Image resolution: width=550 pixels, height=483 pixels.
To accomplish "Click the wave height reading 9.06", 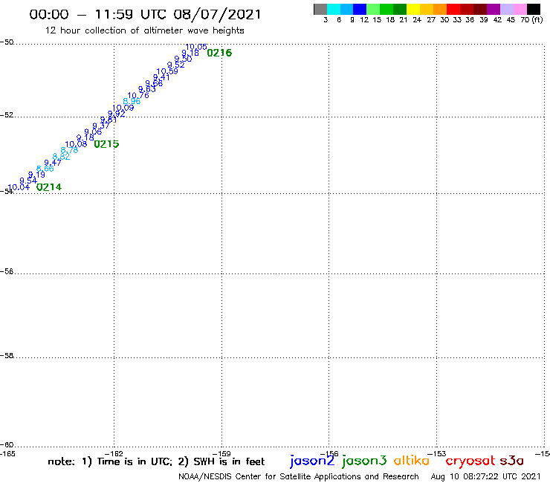I will click(x=93, y=132).
